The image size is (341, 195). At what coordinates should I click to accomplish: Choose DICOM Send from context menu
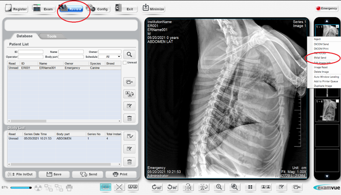[321, 44]
